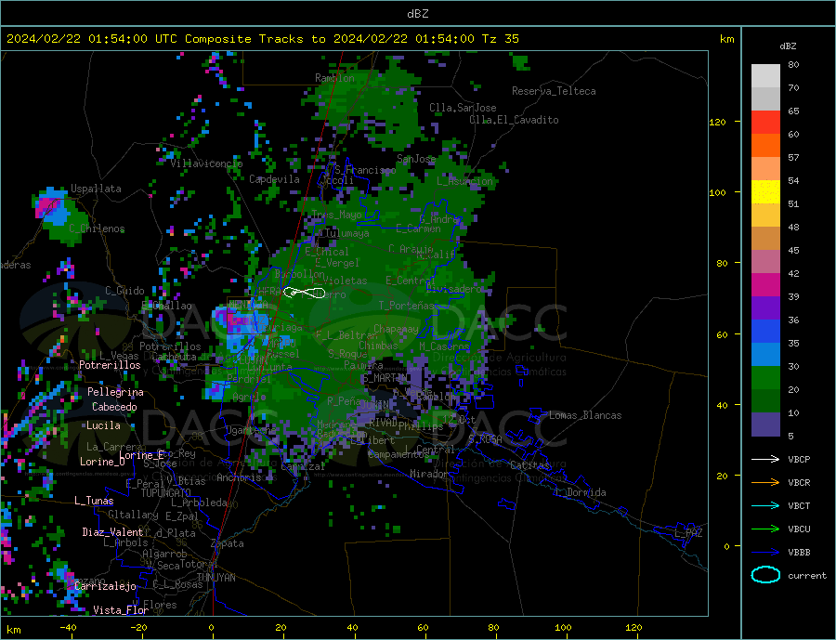This screenshot has width=836, height=640.
Task: Click the 'Reserva_Telteca' map label
Action: click(x=554, y=91)
